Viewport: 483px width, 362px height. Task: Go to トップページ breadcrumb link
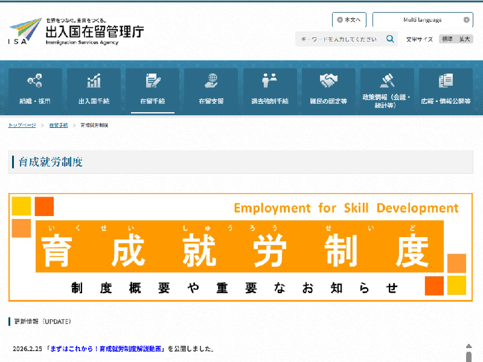coord(22,125)
